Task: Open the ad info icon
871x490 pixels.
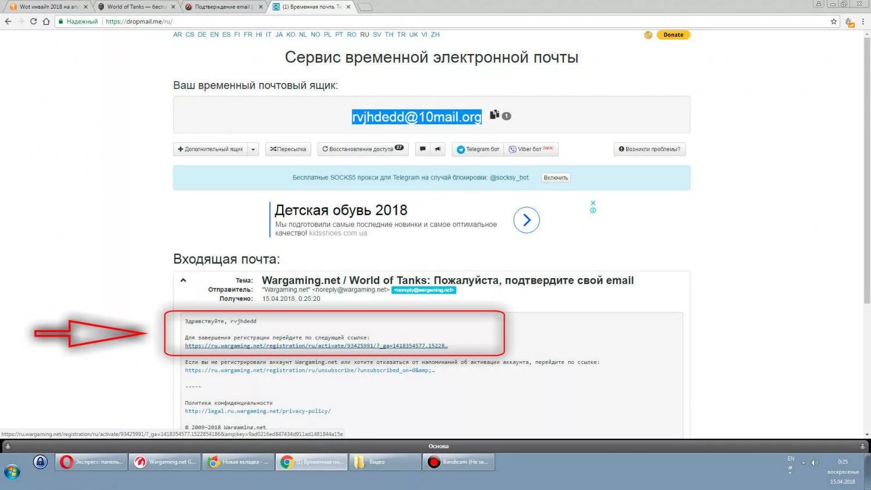Action: pyautogui.click(x=593, y=210)
